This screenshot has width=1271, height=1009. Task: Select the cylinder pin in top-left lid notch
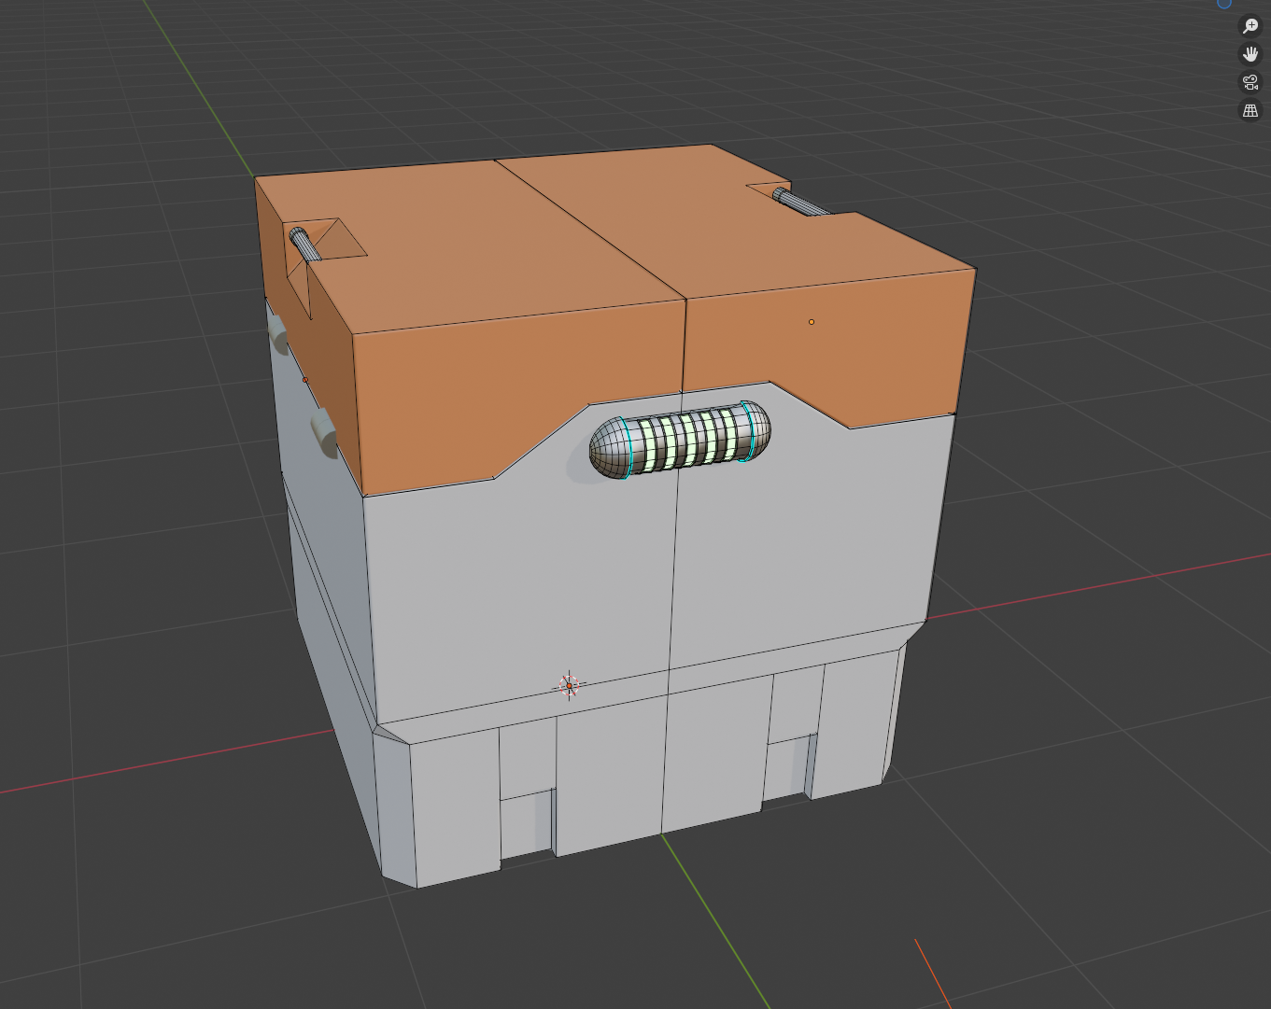[x=304, y=244]
